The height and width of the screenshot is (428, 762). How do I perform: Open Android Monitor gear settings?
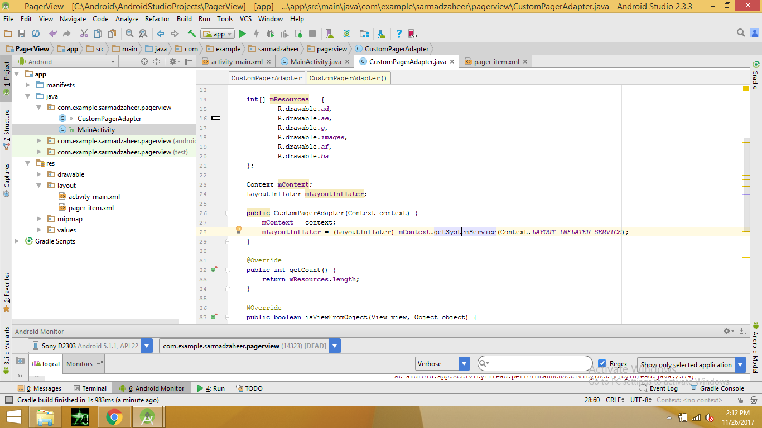coord(727,331)
